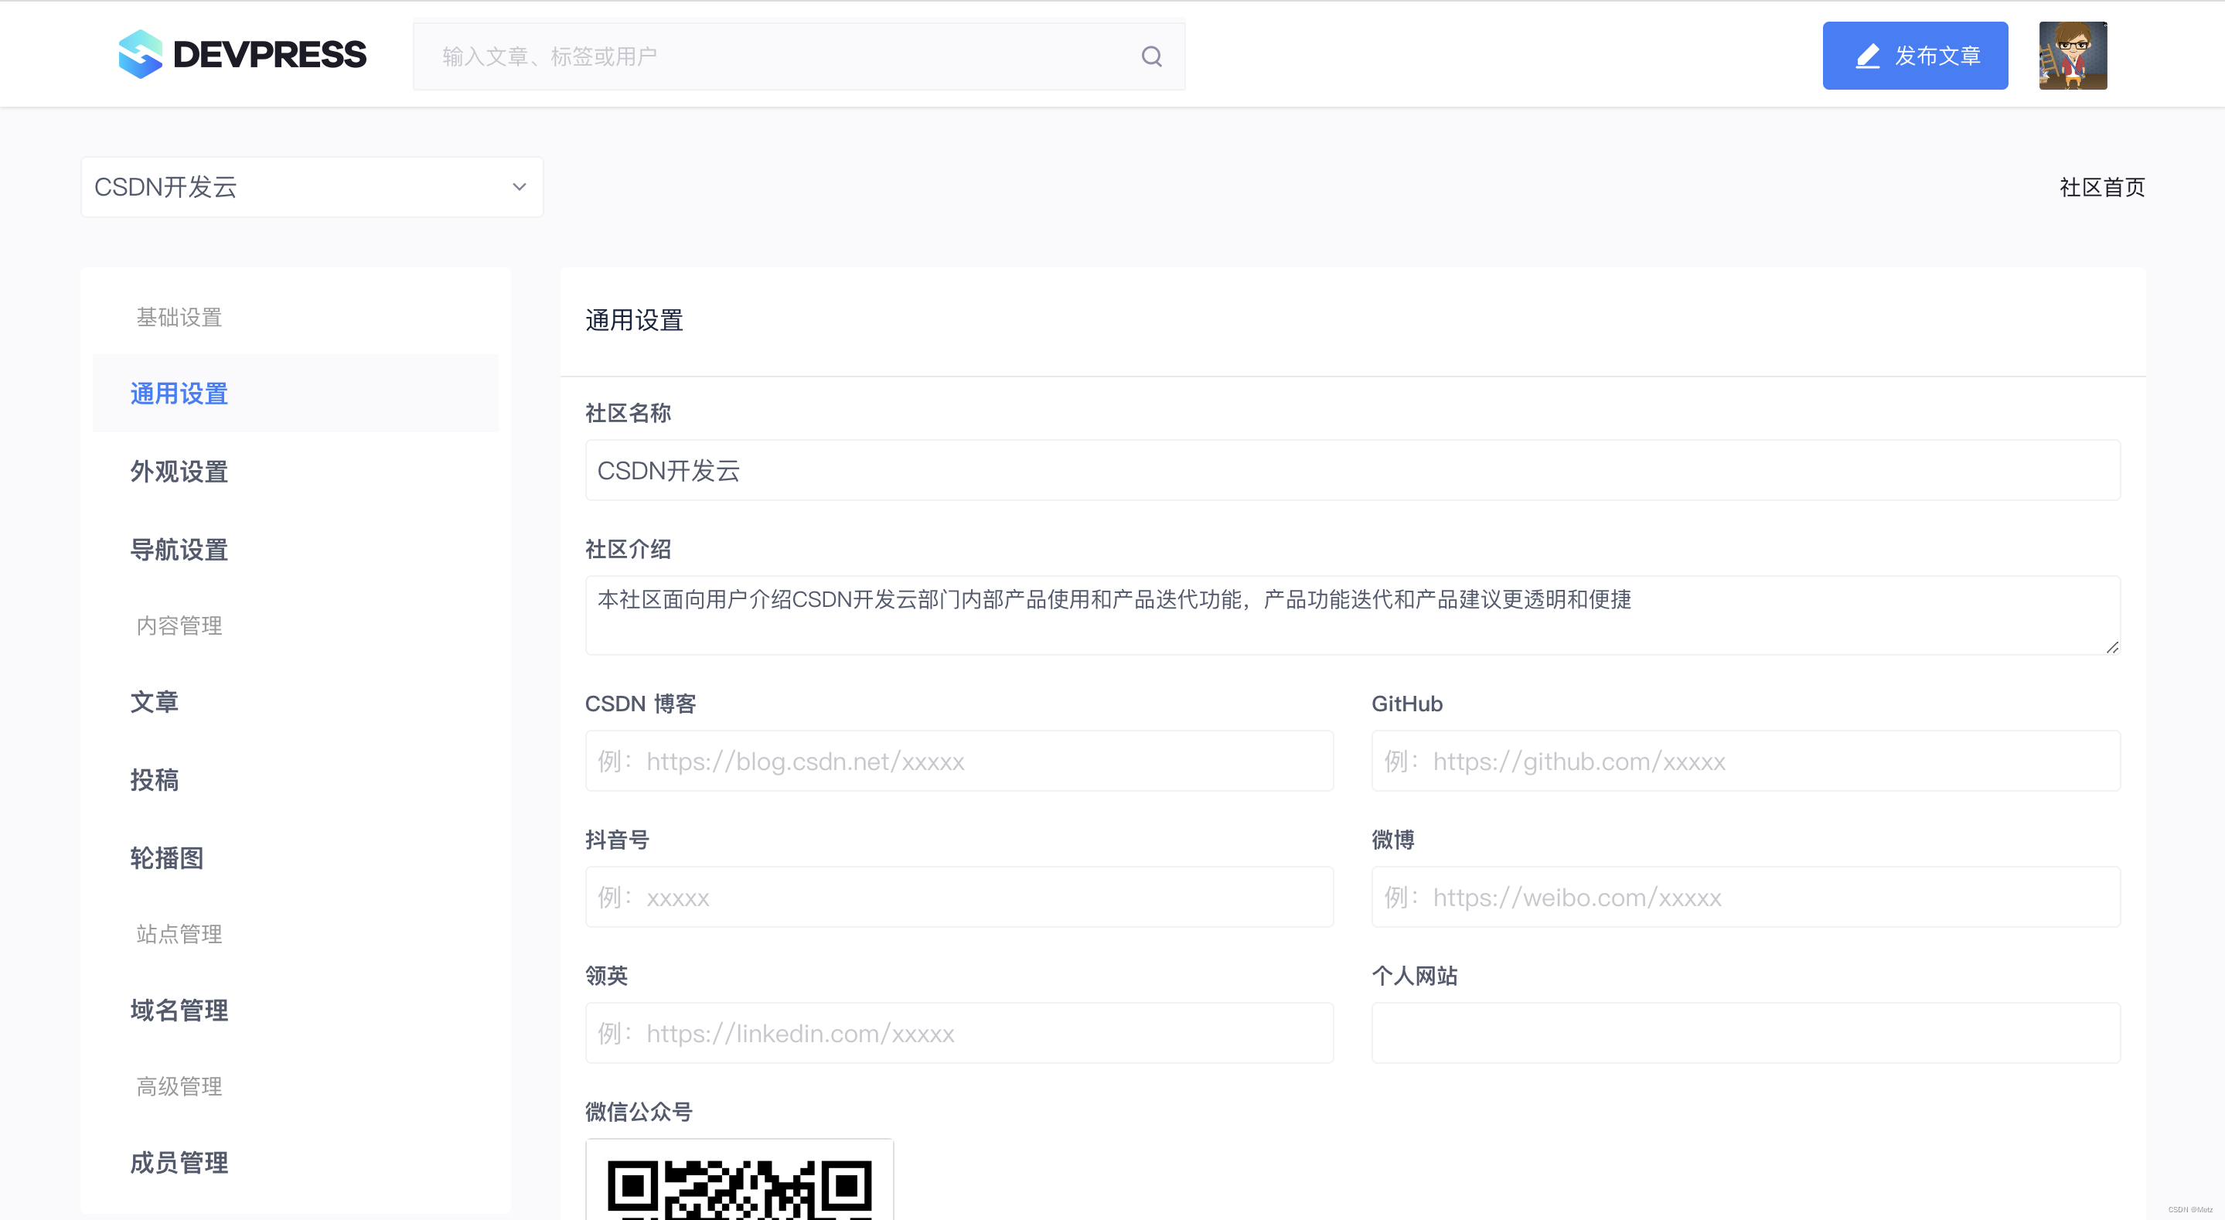Select 通用设置 in the sidebar

295,394
